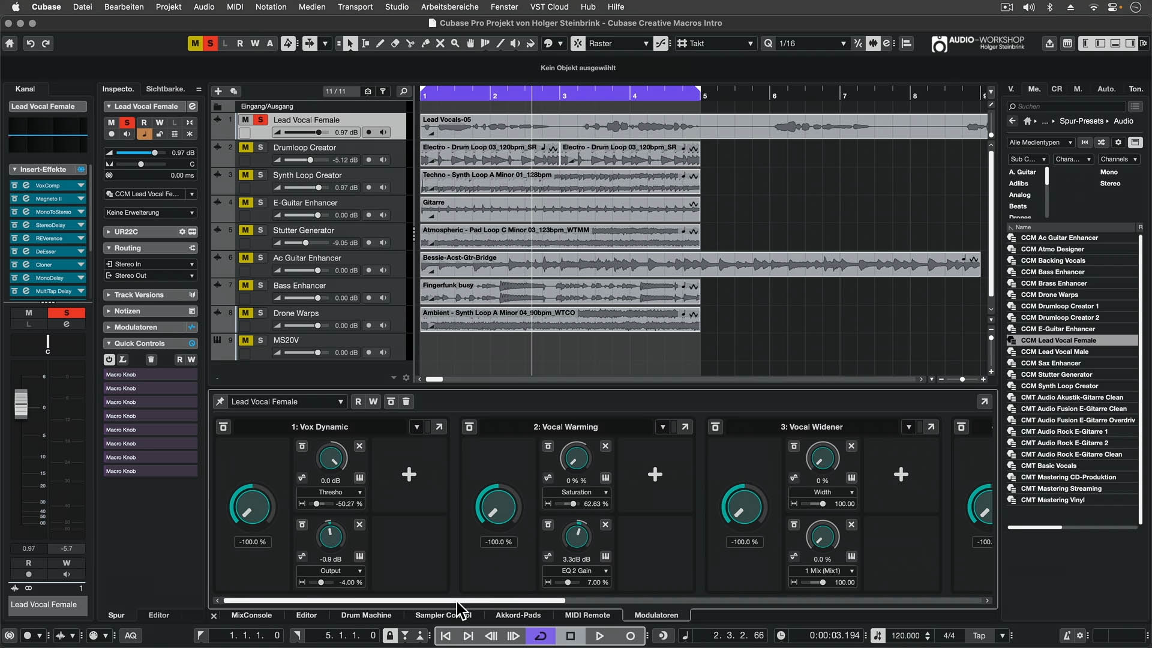
Task: Delete modulator with trash icon next to Lead Vocal Female
Action: (406, 401)
